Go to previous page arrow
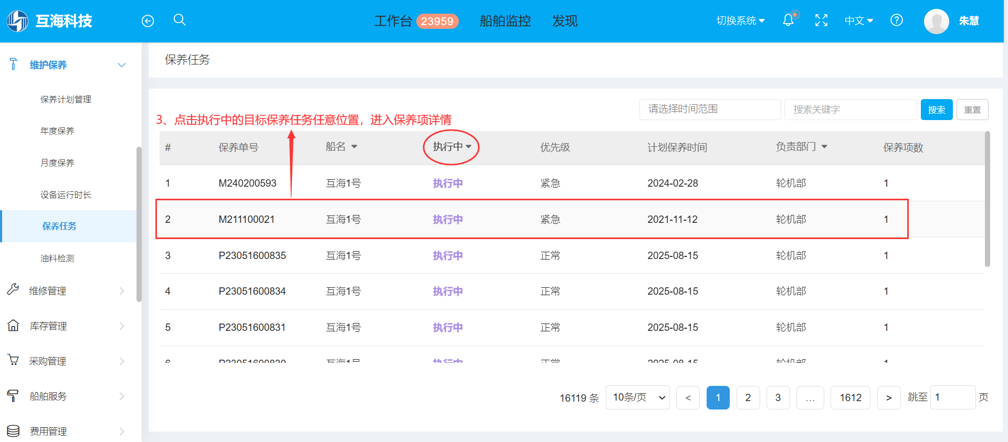The width and height of the screenshot is (1008, 442). (688, 397)
